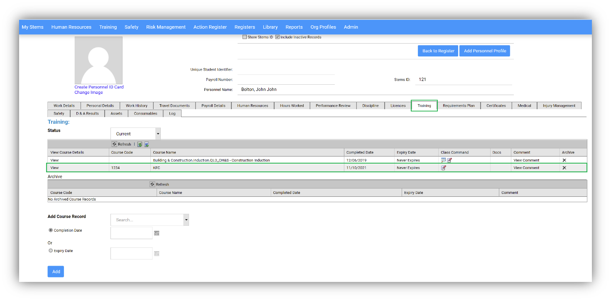Image resolution: width=611 pixels, height=301 pixels.
Task: Switch to the Licences tab
Action: click(398, 105)
